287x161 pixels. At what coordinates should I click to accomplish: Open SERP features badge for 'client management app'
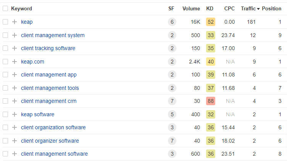(172, 75)
